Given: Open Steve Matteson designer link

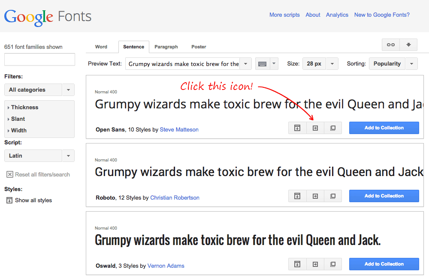Looking at the screenshot, I should coord(179,129).
